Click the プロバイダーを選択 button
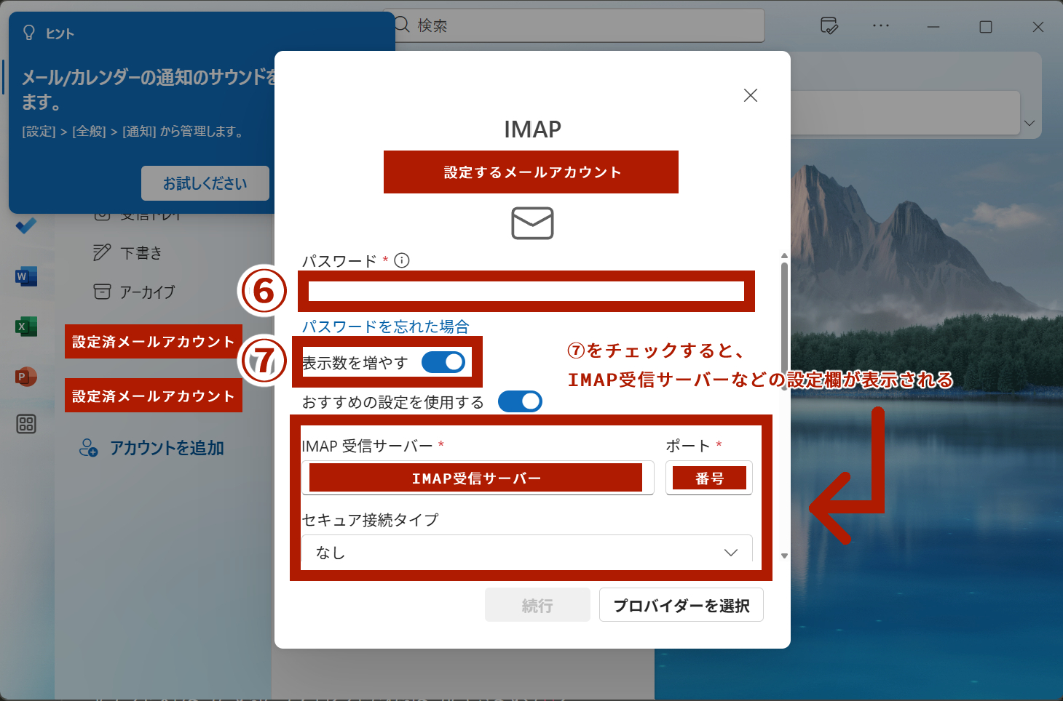 click(681, 604)
